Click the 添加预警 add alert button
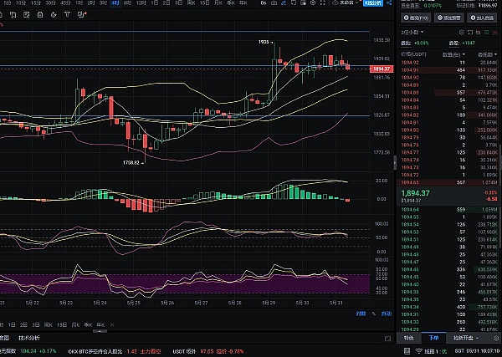502x357 pixels. 449,17
